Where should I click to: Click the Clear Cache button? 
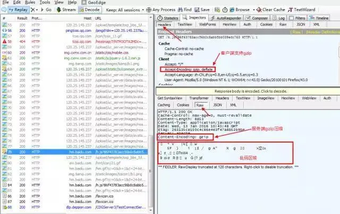[x=270, y=10]
